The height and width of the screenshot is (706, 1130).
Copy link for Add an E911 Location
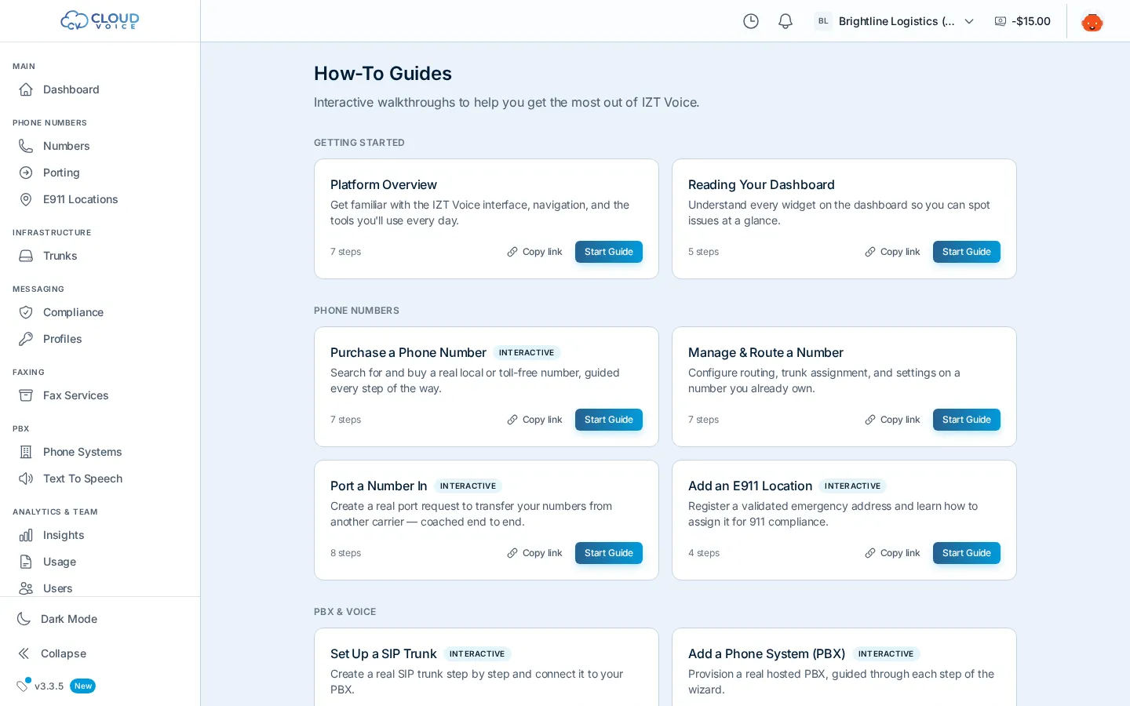[x=893, y=553]
